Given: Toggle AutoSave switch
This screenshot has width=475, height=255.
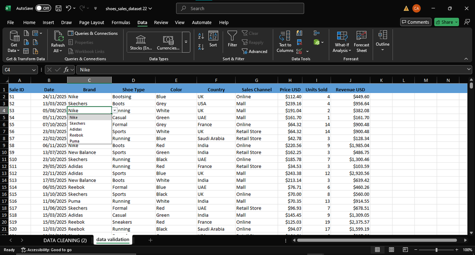Looking at the screenshot, I should coord(44,8).
